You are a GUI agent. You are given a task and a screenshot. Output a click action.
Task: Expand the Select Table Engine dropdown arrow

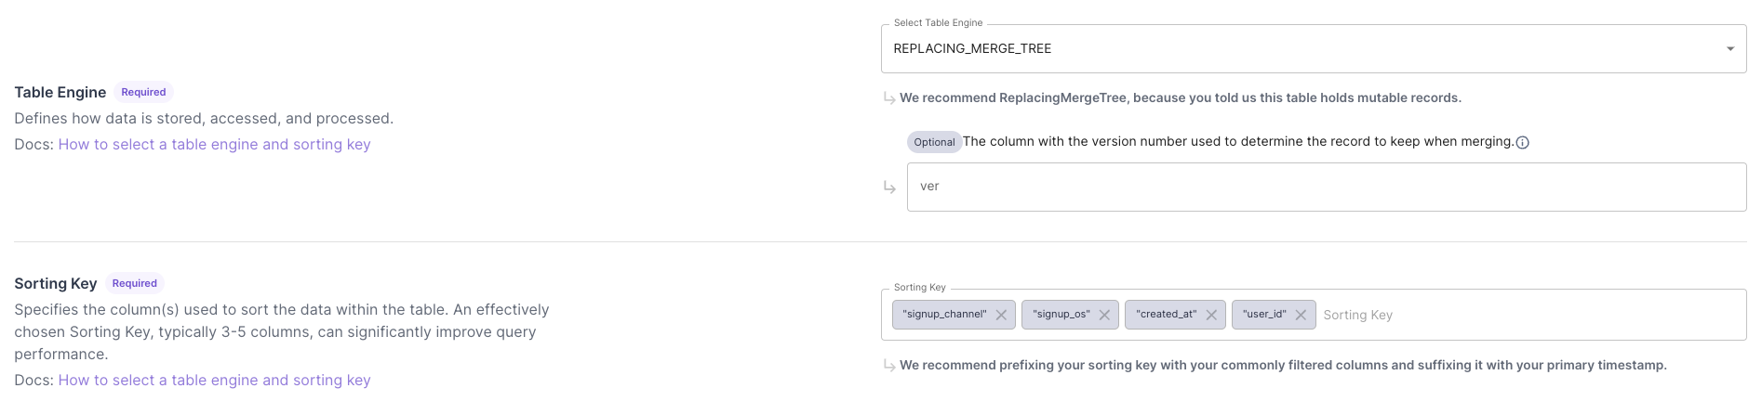pos(1730,48)
